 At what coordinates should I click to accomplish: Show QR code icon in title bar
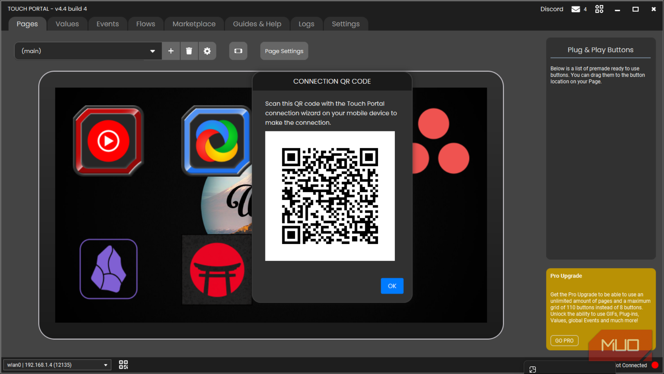[x=599, y=9]
